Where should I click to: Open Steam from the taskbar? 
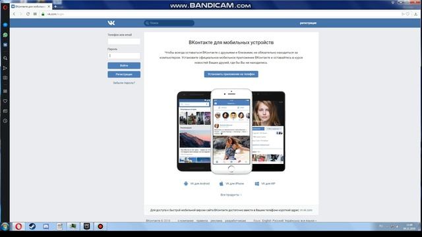[32, 226]
